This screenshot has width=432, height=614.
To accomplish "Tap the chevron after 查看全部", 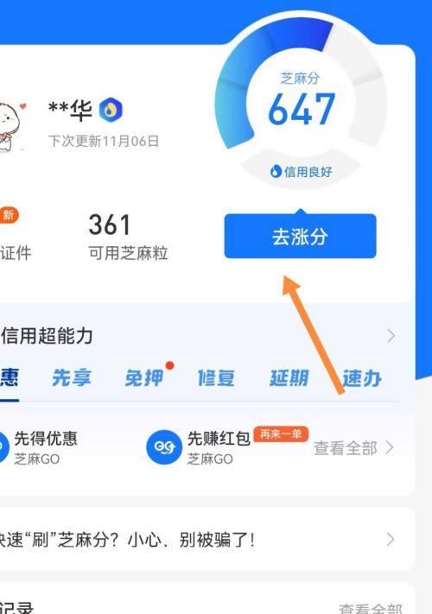I will click(x=390, y=447).
